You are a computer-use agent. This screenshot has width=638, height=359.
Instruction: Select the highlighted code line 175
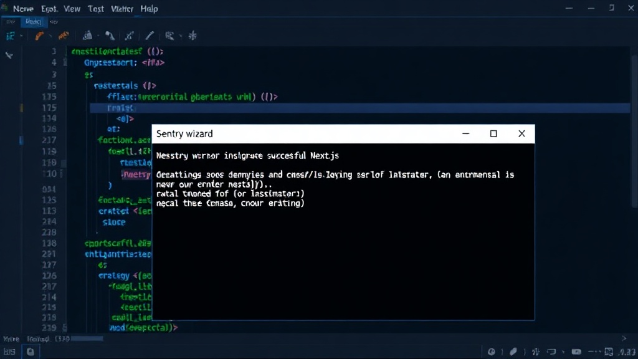coord(359,108)
